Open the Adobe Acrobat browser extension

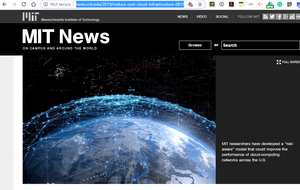coord(231,4)
